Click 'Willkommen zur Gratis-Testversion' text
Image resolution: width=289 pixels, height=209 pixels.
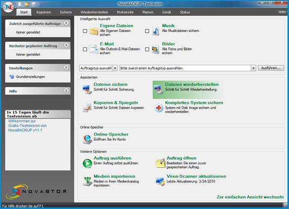[x=27, y=126]
